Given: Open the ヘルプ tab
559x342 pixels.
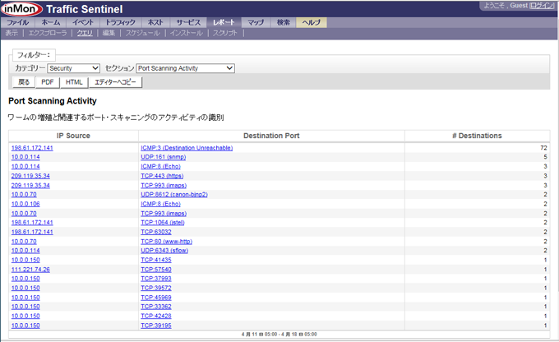Looking at the screenshot, I should 312,22.
